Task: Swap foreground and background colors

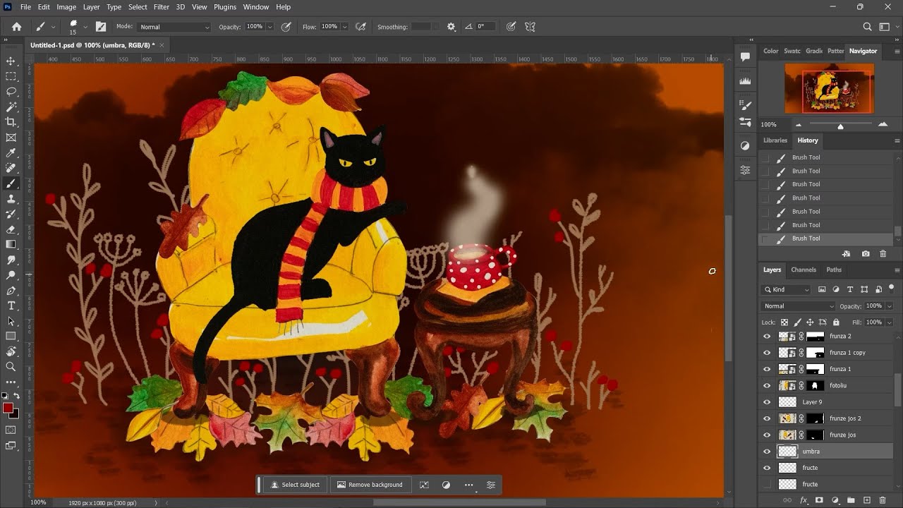Action: click(x=17, y=397)
